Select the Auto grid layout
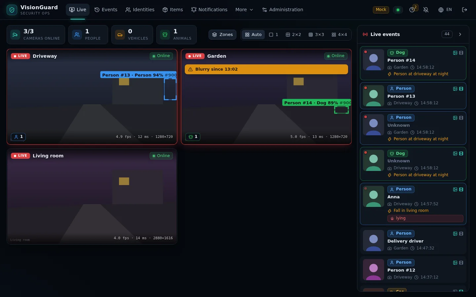The width and height of the screenshot is (476, 297). (253, 35)
